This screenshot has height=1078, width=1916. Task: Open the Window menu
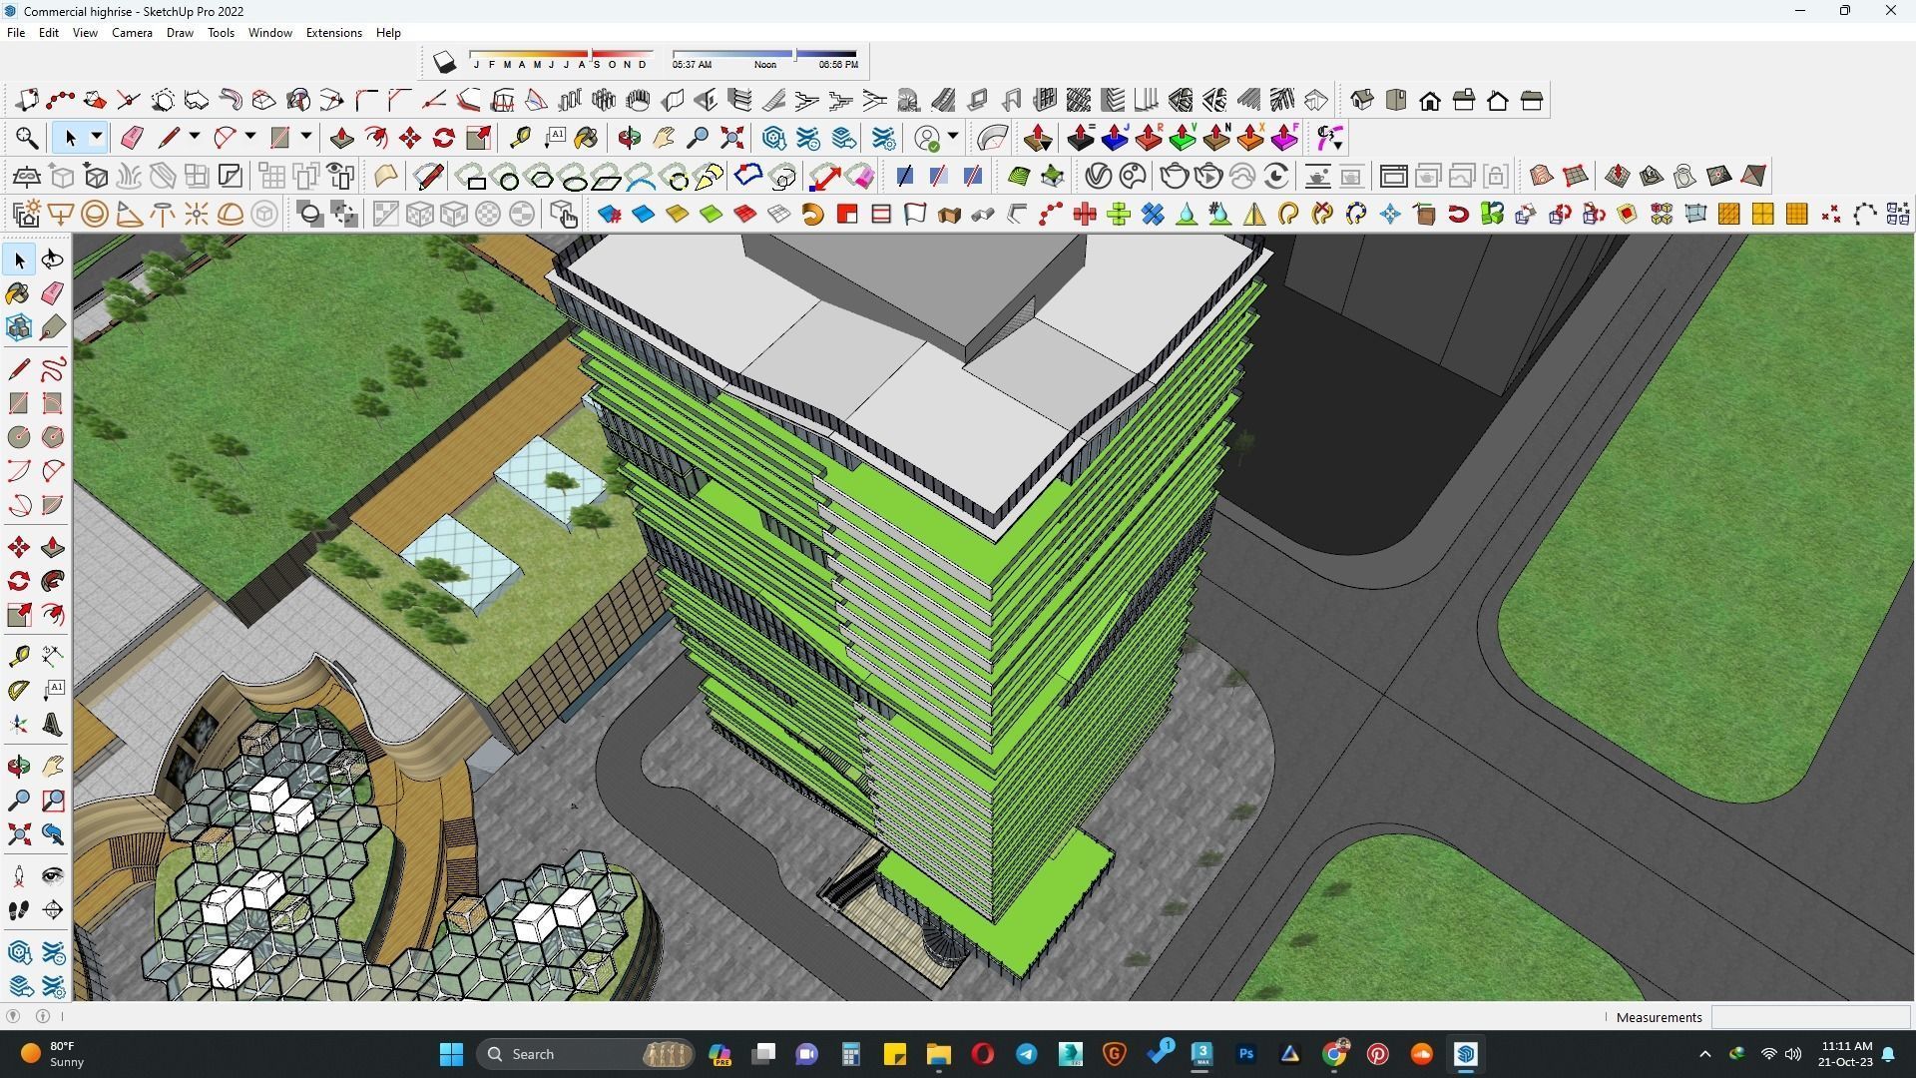(269, 33)
